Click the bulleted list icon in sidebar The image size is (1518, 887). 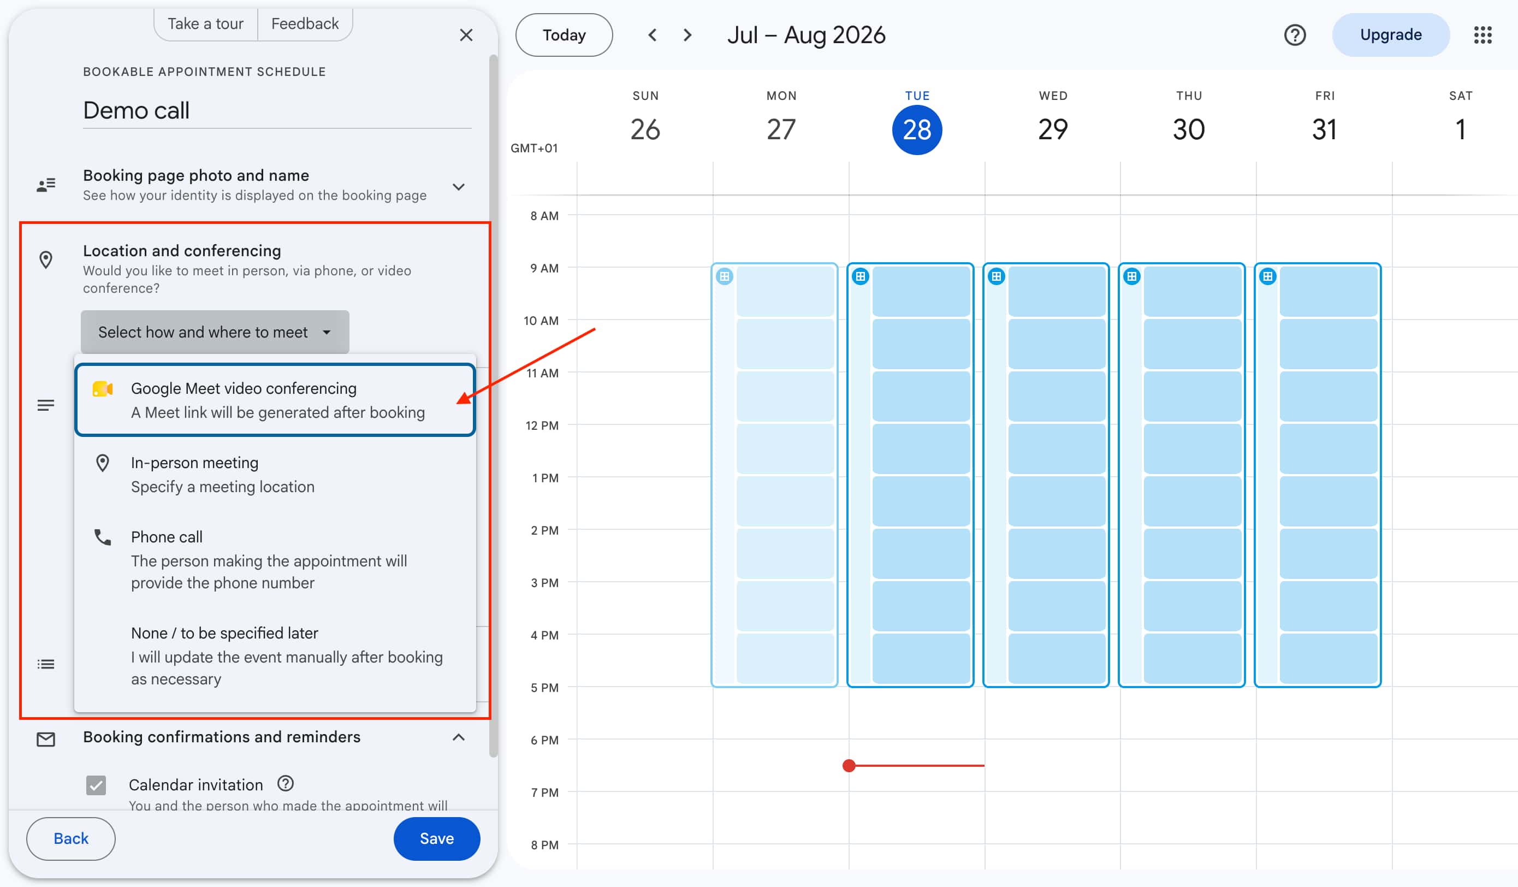tap(46, 664)
